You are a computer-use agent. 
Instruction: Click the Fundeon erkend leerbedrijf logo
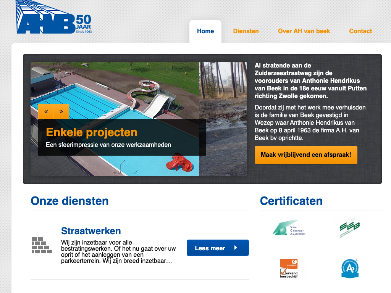pos(289,268)
